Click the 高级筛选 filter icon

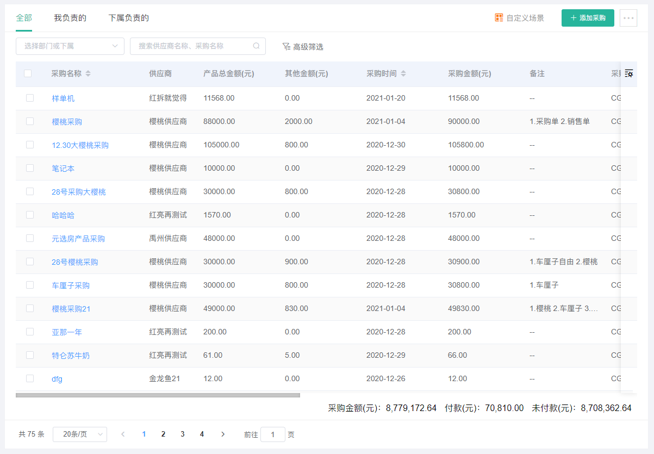pos(286,47)
